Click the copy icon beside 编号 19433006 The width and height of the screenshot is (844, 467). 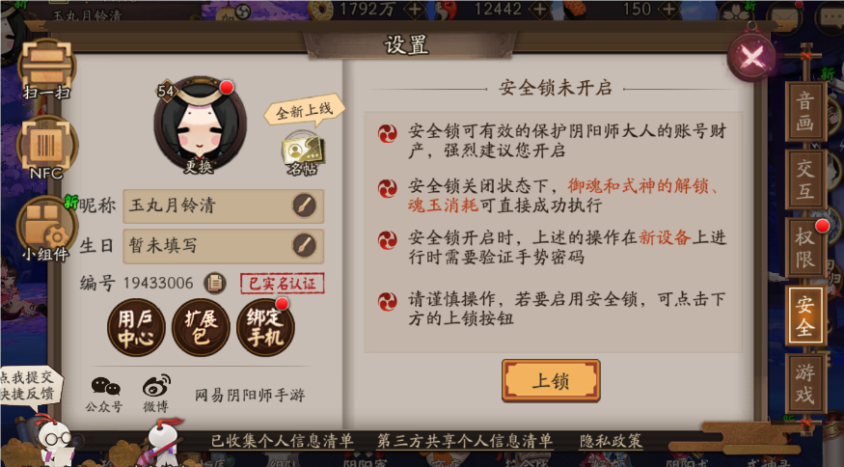215,283
